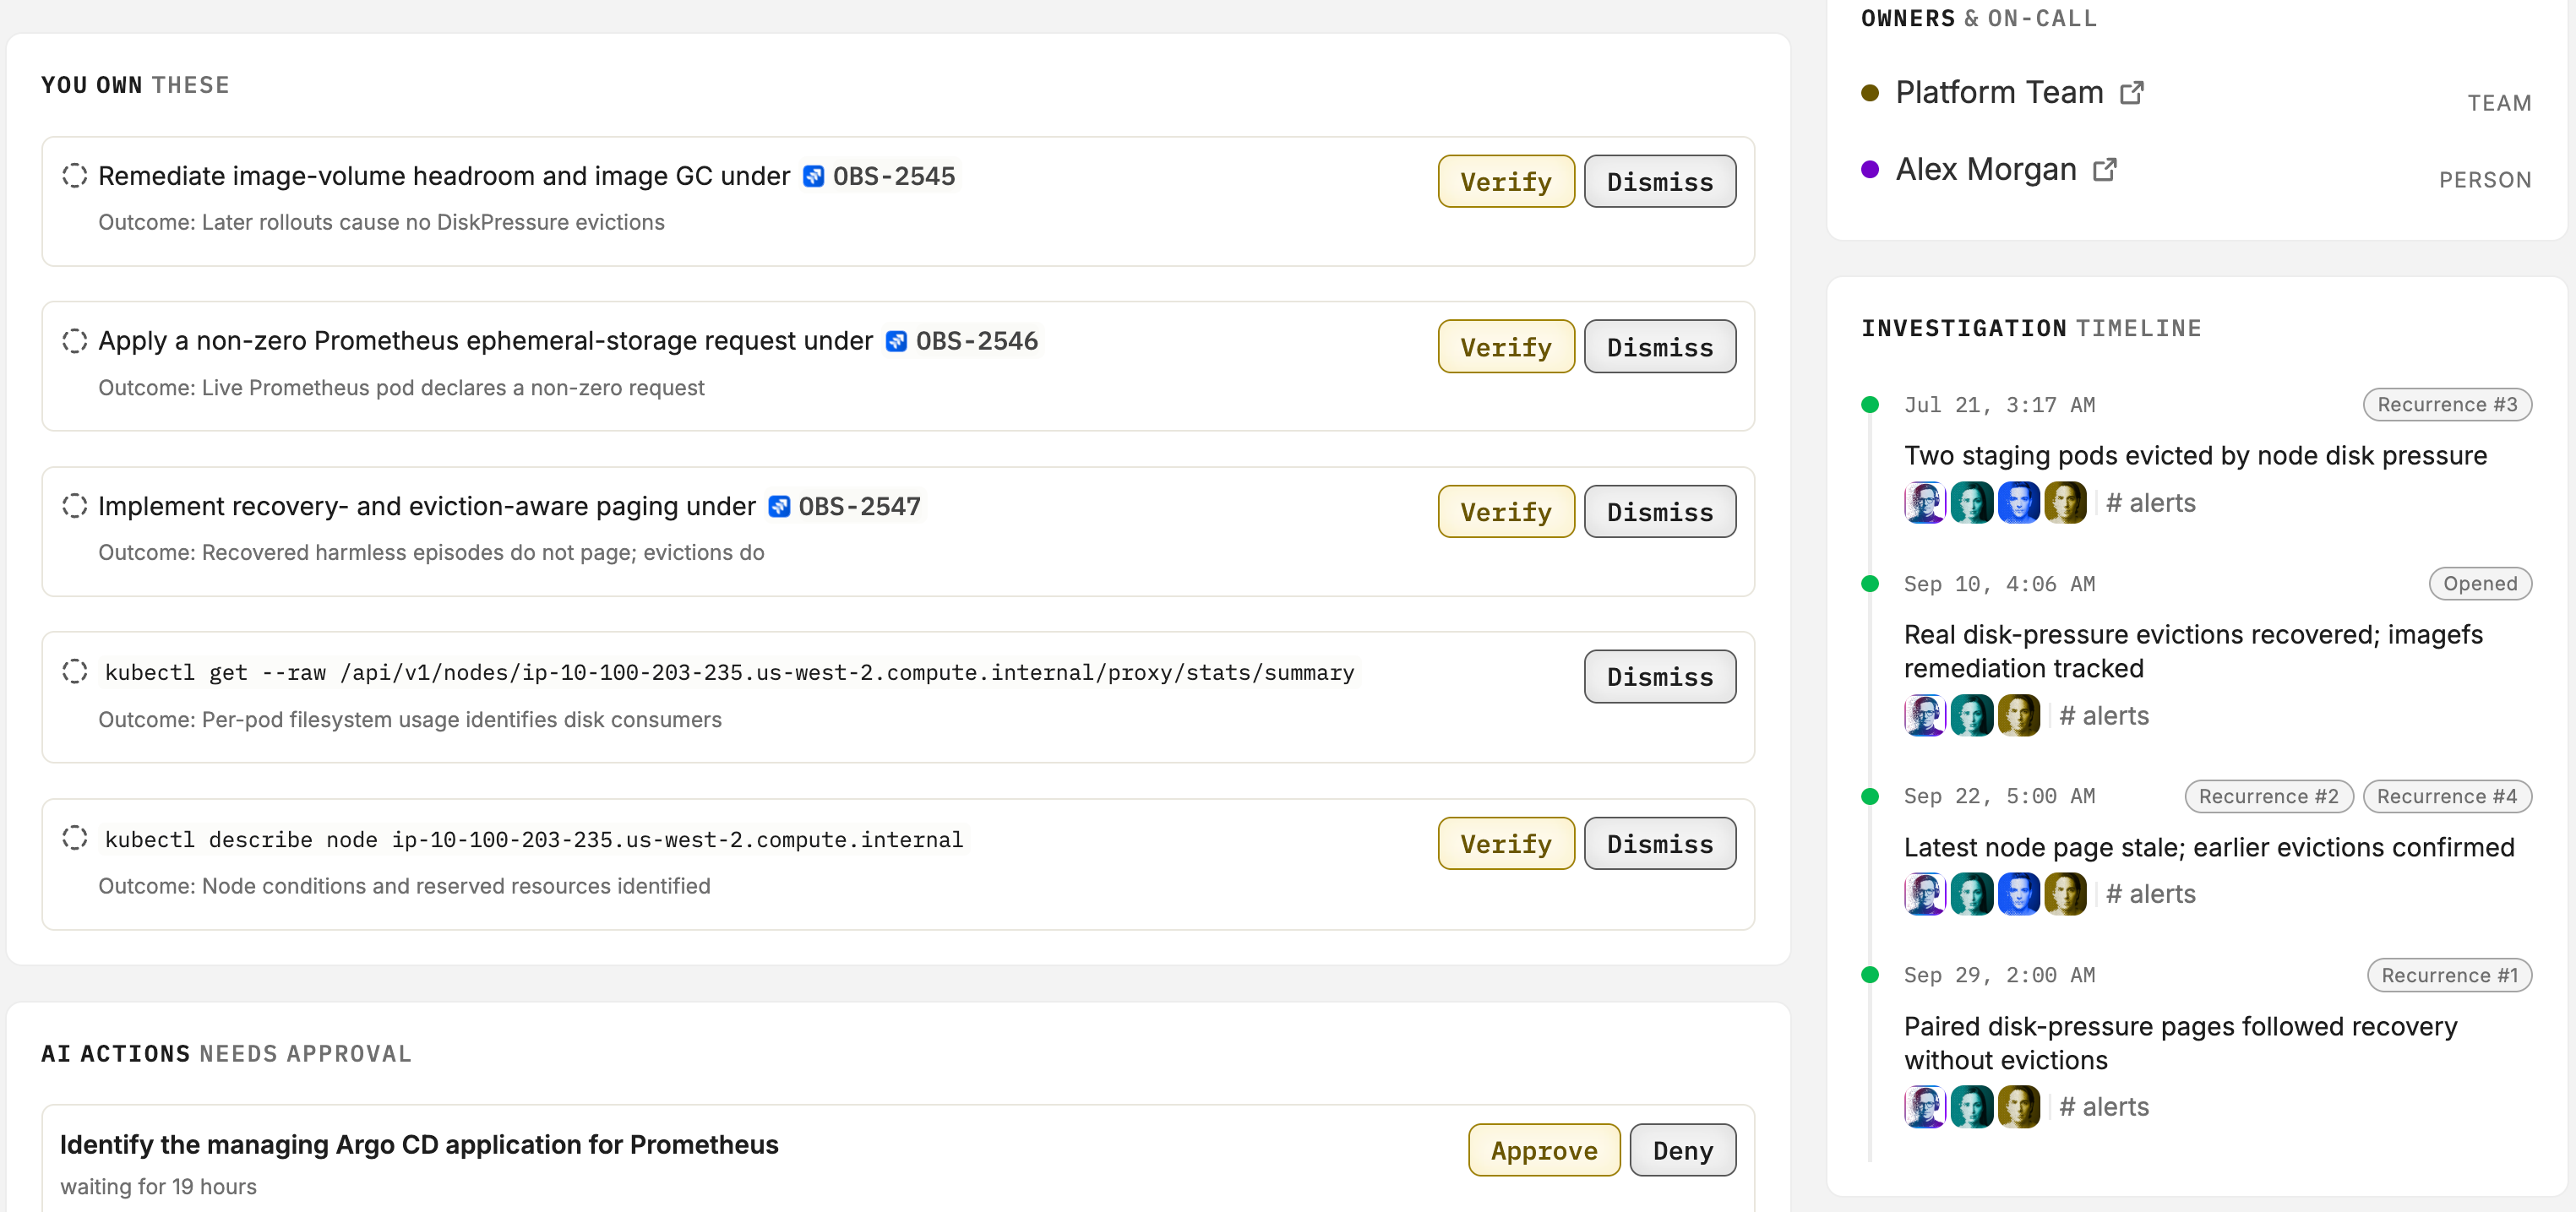Toggle status circle for kubectl describe node task
2576x1212 pixels.
click(75, 838)
